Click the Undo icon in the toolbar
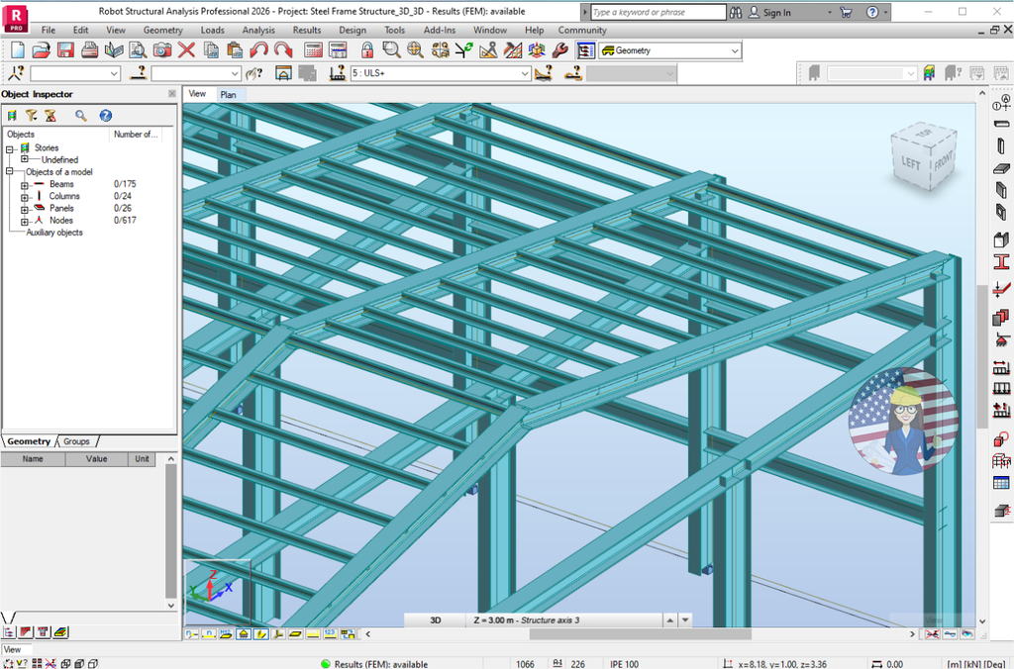Screen dimensions: 1014x669 point(260,49)
